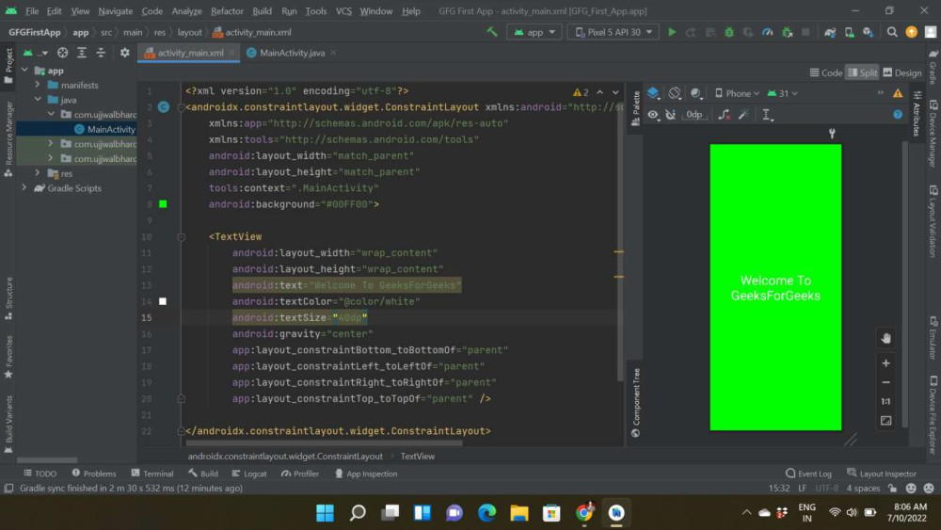The image size is (941, 530).
Task: Open the Refactor menu
Action: point(227,10)
